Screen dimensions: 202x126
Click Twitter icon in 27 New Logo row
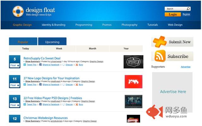[25, 84]
